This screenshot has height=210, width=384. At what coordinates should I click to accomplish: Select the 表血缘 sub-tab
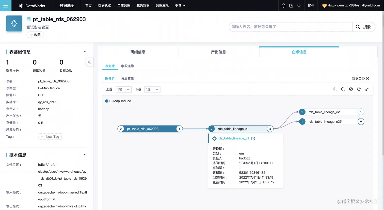110,66
